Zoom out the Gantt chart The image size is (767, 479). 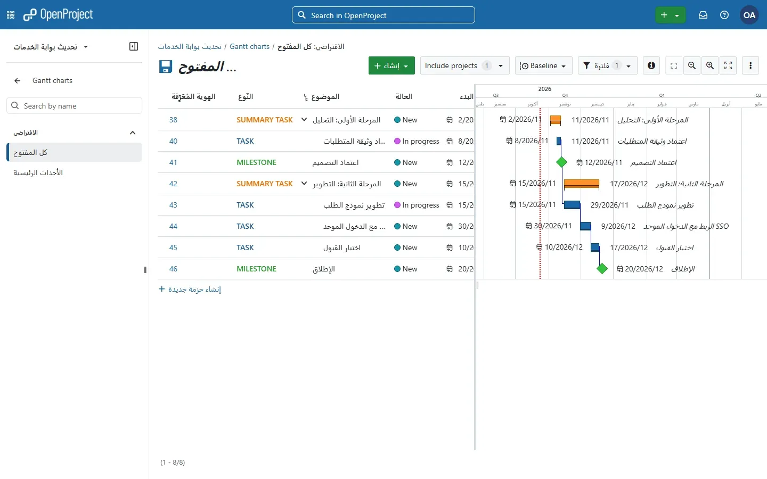pyautogui.click(x=692, y=65)
